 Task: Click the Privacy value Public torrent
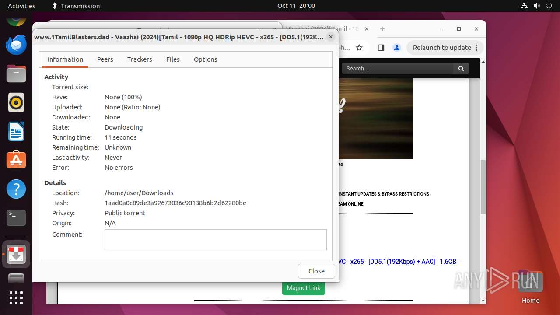pos(125,213)
